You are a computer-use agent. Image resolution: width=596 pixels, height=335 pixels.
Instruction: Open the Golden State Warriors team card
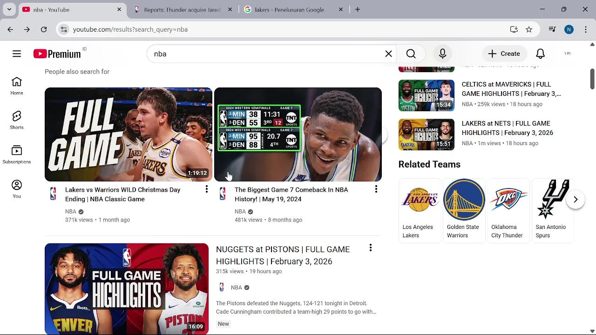tap(464, 210)
